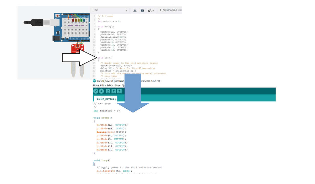Upload the sketch using the arrow icon
315x184 pixels.
click(x=101, y=91)
